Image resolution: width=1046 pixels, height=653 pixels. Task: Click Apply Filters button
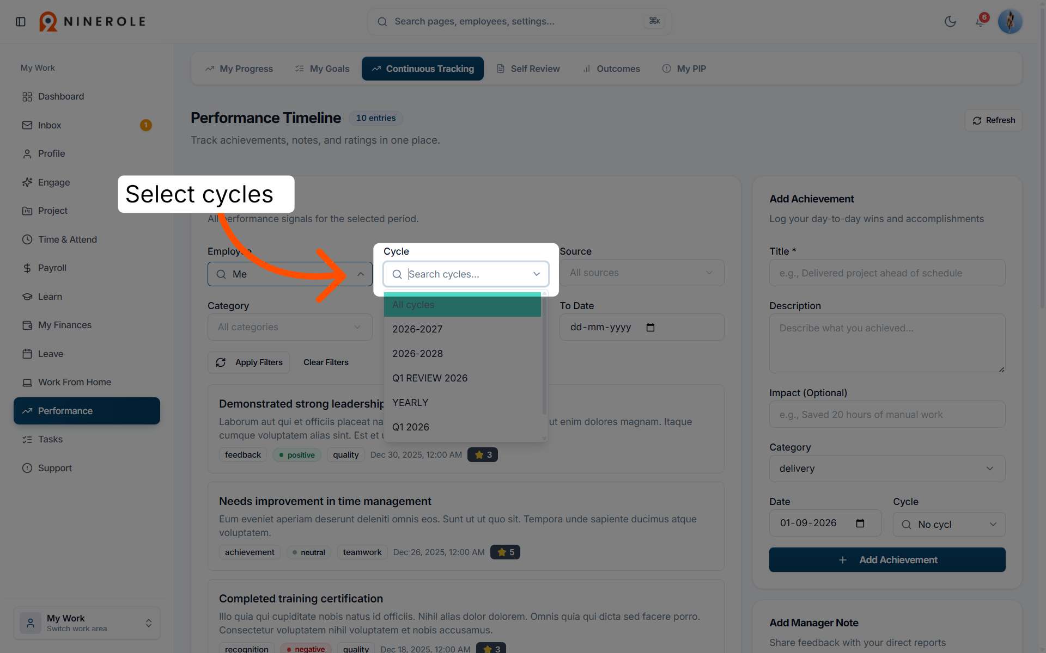pyautogui.click(x=249, y=362)
